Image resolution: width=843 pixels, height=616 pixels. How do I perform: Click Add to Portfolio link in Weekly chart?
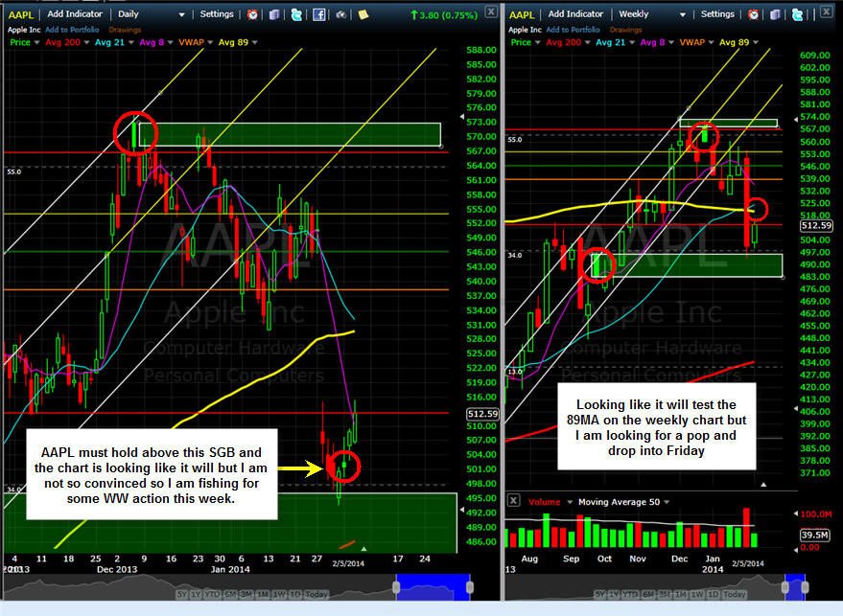coord(574,30)
